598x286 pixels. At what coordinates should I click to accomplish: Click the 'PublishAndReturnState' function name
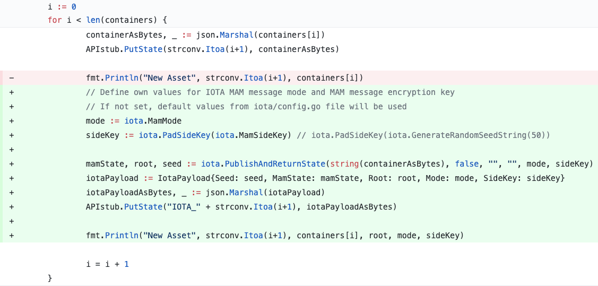275,164
